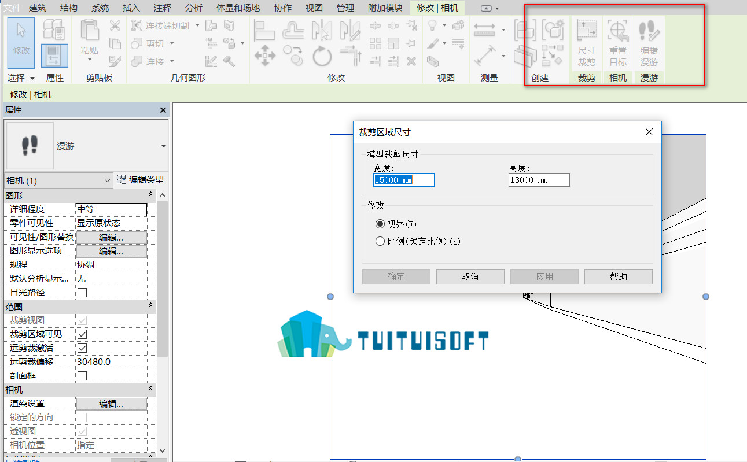Viewport: 747px width, 462px height.
Task: Select the Align tool icon
Action: pyautogui.click(x=264, y=29)
